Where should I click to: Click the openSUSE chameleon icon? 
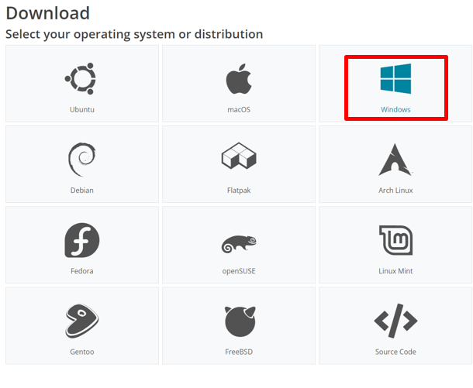(x=239, y=244)
